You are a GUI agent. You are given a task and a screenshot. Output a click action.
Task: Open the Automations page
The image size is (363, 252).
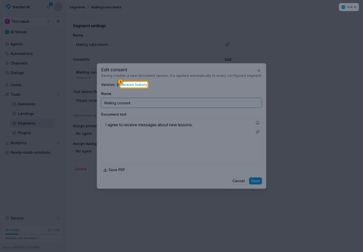[x=33, y=54]
